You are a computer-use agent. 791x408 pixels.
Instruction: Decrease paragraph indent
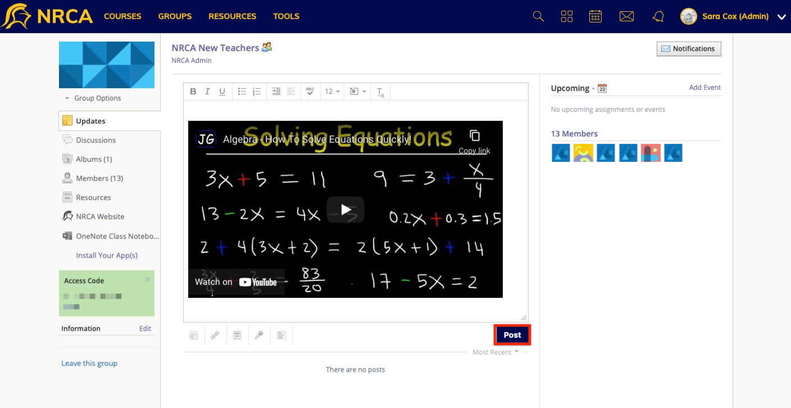[x=291, y=92]
